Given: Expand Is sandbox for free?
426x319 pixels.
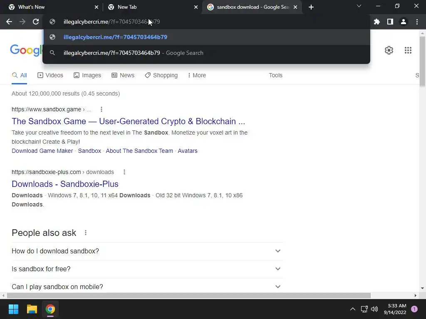Looking at the screenshot, I should pos(147,269).
